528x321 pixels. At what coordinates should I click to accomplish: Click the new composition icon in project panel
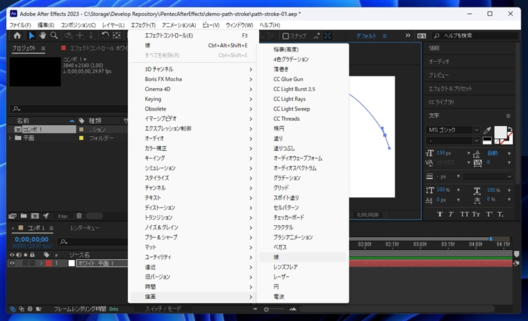tap(35, 216)
